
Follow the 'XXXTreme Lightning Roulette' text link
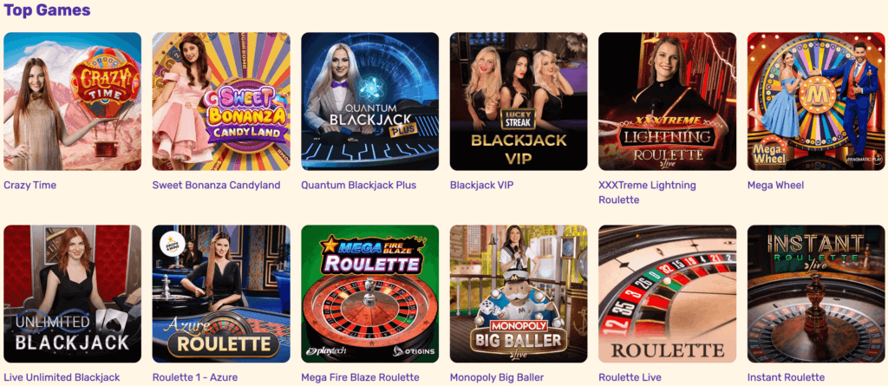tap(647, 193)
